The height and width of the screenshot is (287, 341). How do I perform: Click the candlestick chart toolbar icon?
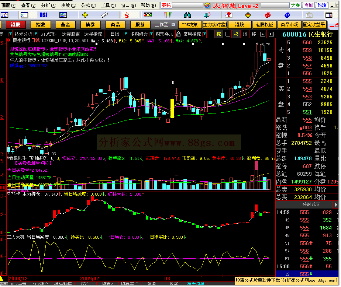24,15
